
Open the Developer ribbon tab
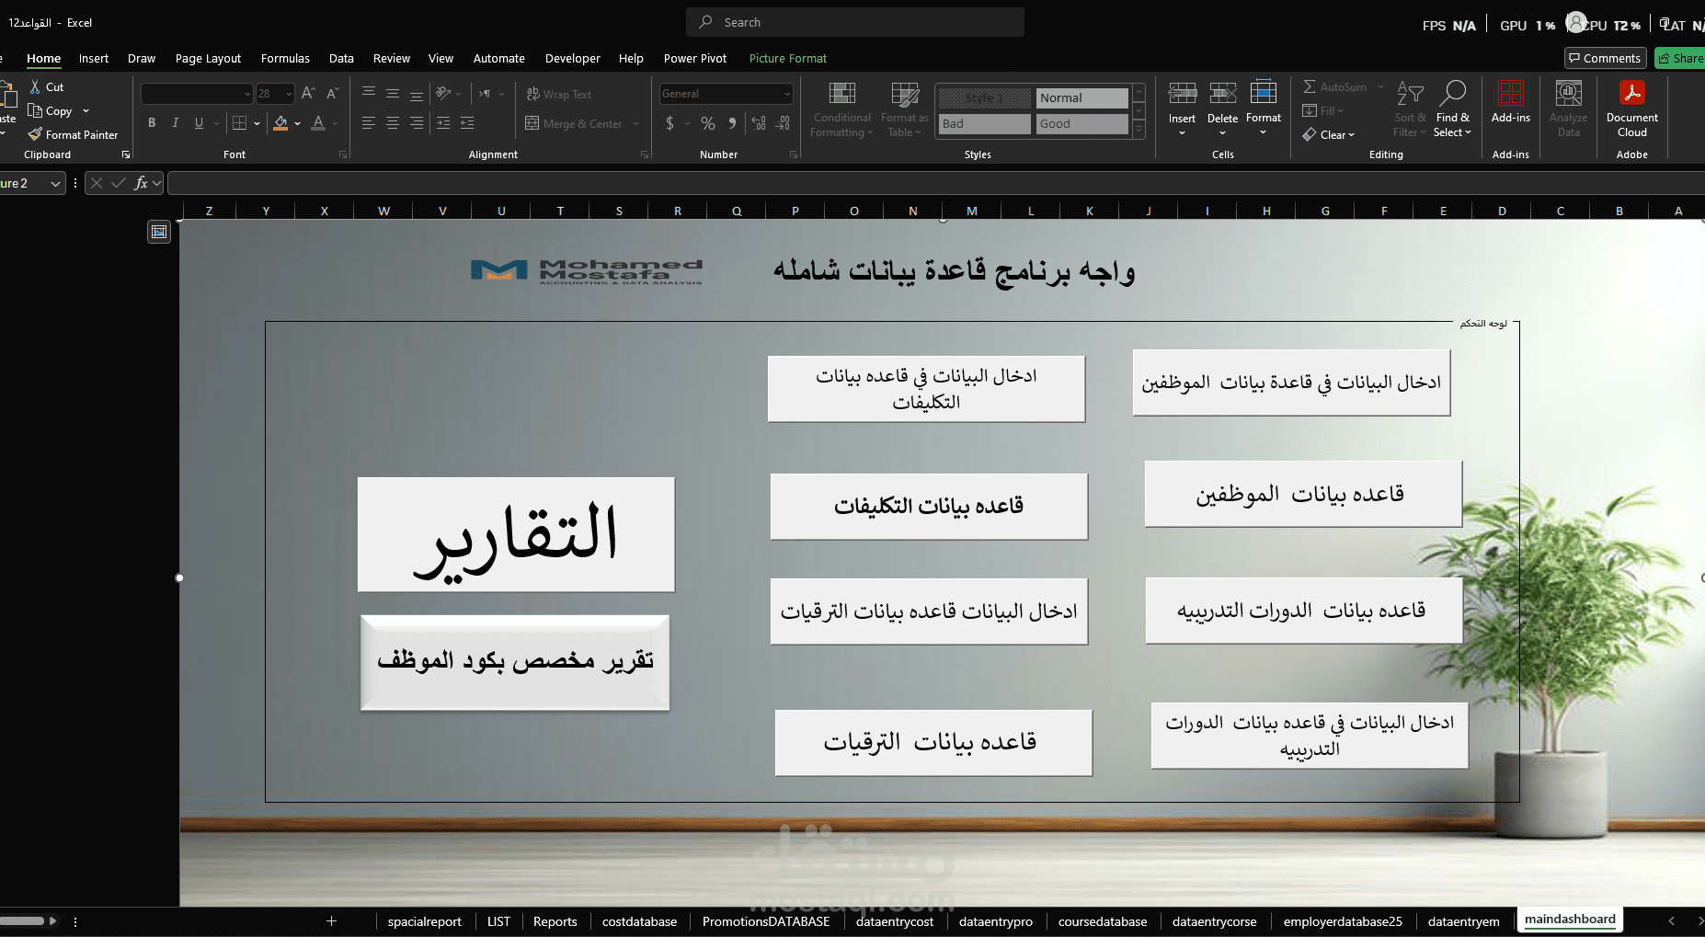point(572,58)
